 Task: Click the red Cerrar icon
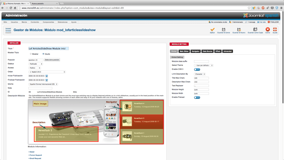pos(268,29)
